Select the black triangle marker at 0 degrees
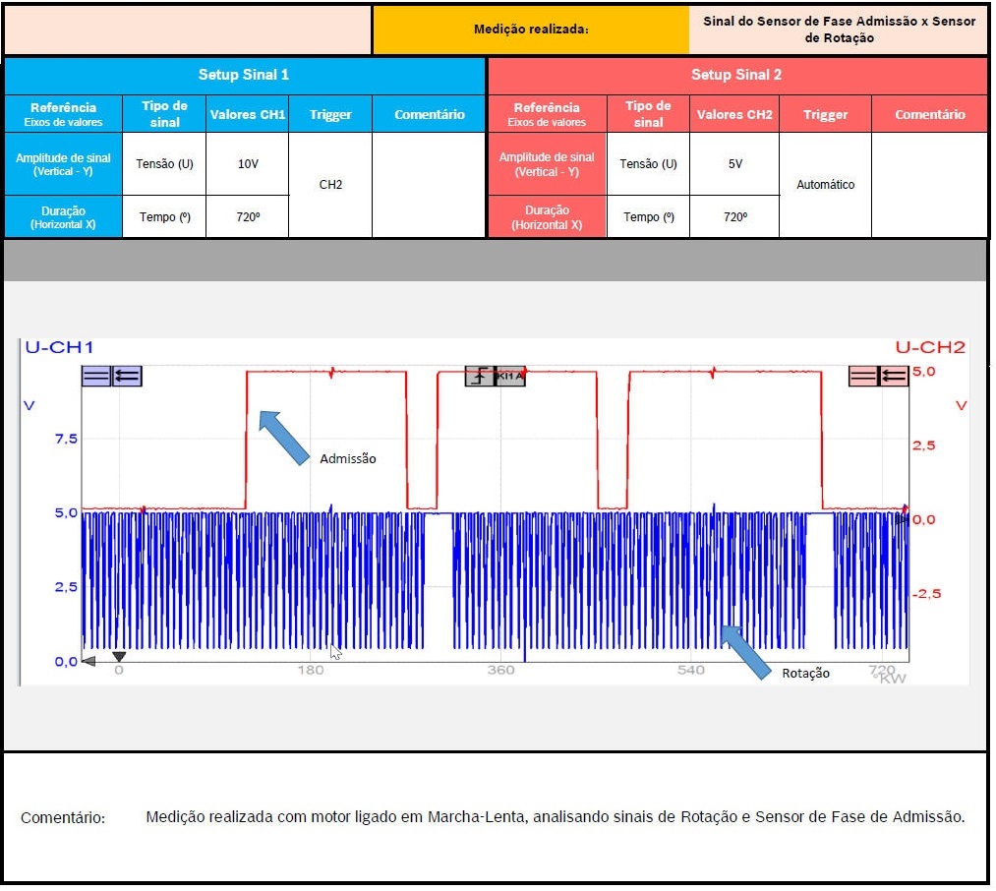The width and height of the screenshot is (996, 891). (x=119, y=656)
